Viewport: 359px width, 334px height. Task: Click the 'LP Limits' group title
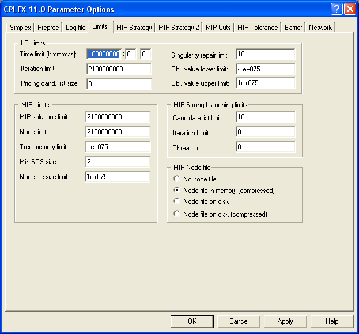point(33,43)
